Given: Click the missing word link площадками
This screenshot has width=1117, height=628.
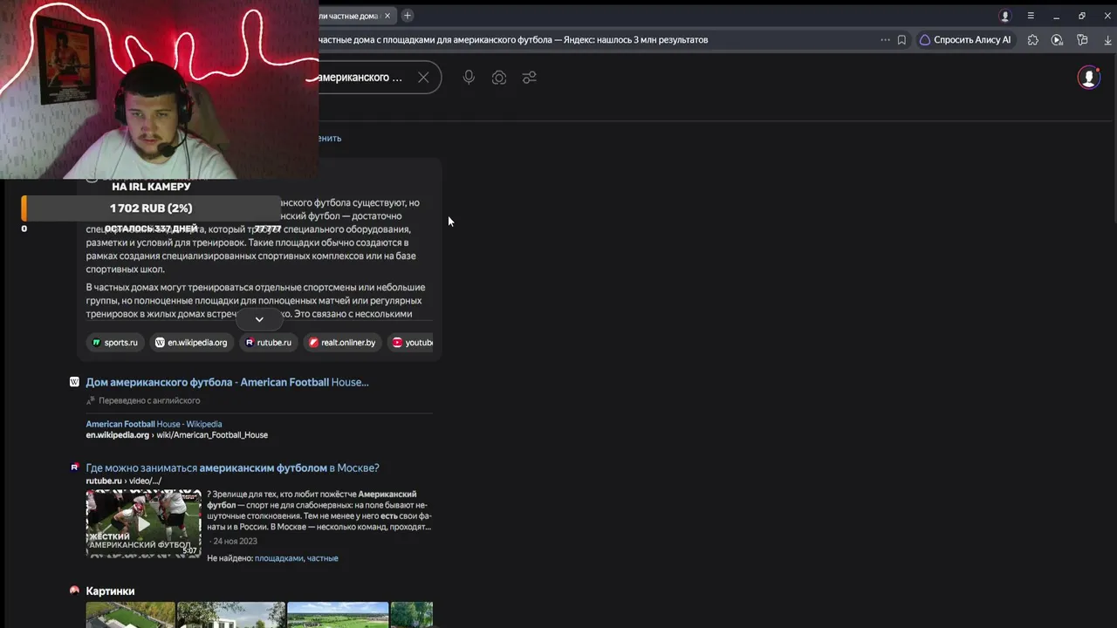Looking at the screenshot, I should pos(279,558).
